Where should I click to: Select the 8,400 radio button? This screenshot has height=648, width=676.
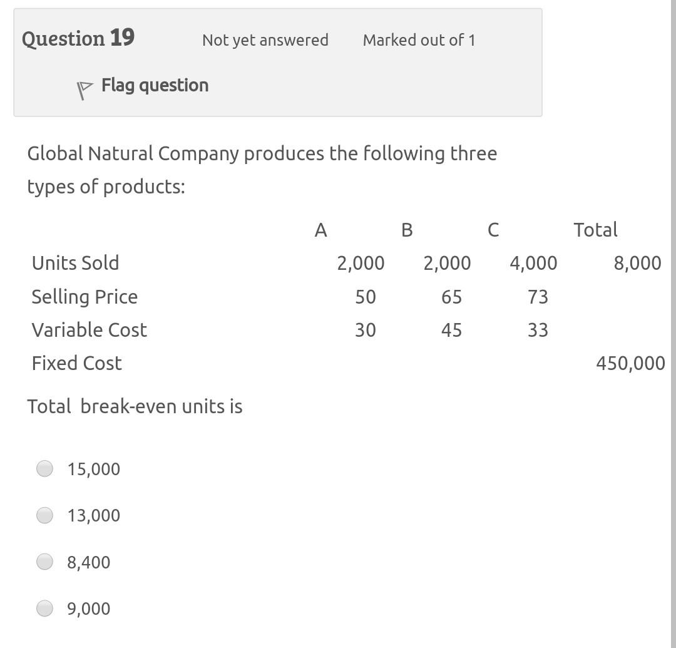coord(44,562)
